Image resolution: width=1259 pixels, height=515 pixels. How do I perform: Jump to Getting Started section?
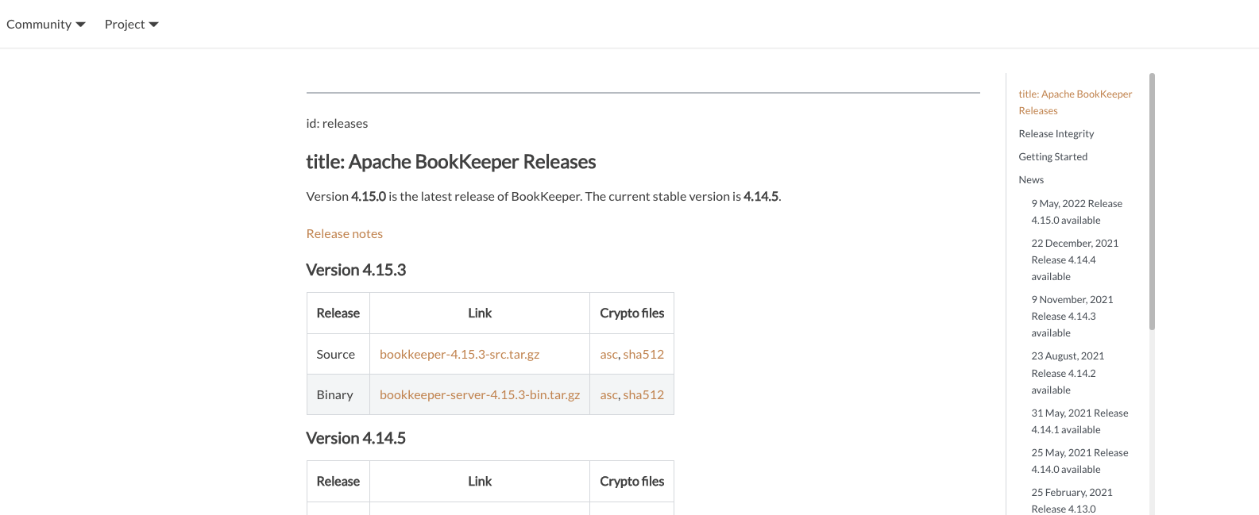click(1053, 156)
